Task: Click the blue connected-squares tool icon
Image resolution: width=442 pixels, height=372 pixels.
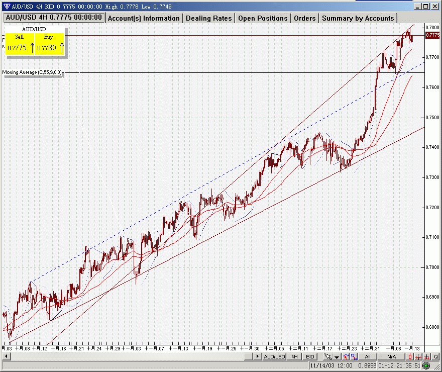Action: (x=354, y=356)
